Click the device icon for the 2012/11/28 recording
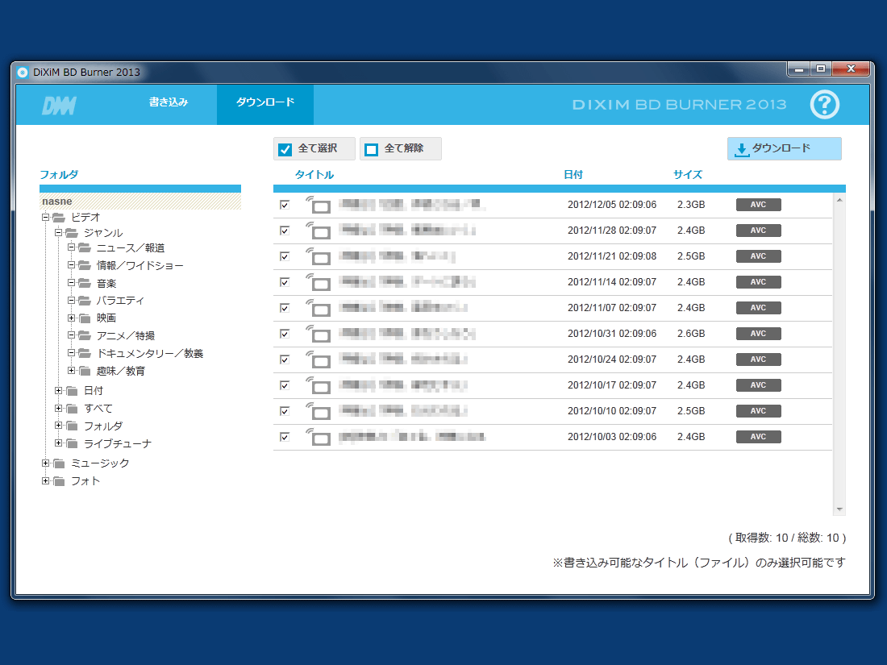 tap(319, 231)
